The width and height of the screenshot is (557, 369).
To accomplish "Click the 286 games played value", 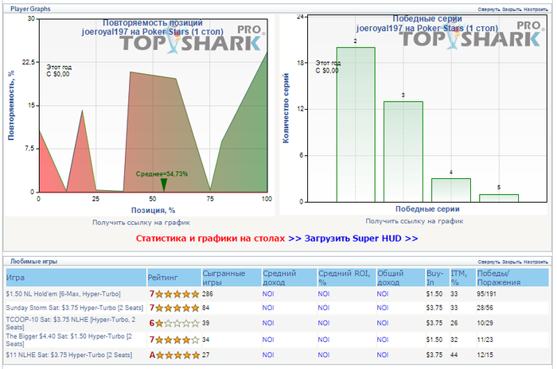I will coord(208,294).
